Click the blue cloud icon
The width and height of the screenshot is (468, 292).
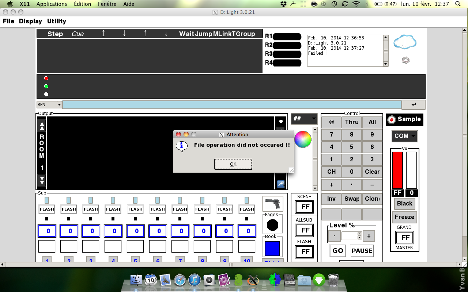[x=405, y=42]
